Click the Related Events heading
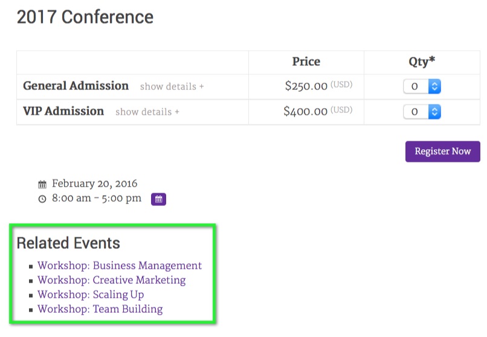The image size is (487, 337). (x=68, y=243)
